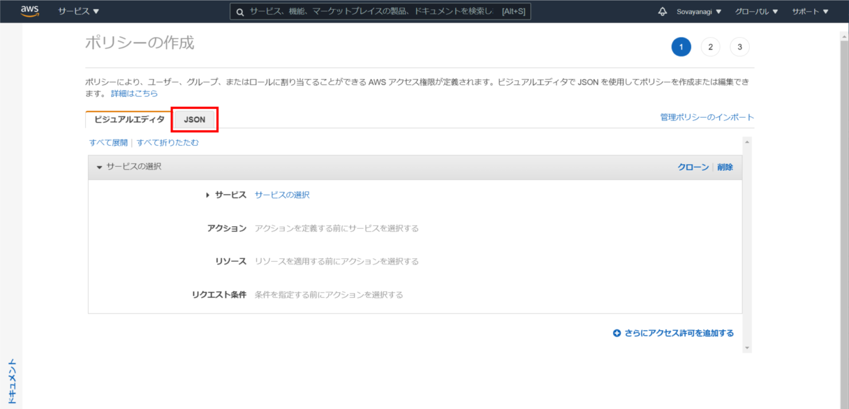Click the plus icon next to アクセス許可を追加する
Viewport: 849px width, 409px height.
click(x=616, y=333)
